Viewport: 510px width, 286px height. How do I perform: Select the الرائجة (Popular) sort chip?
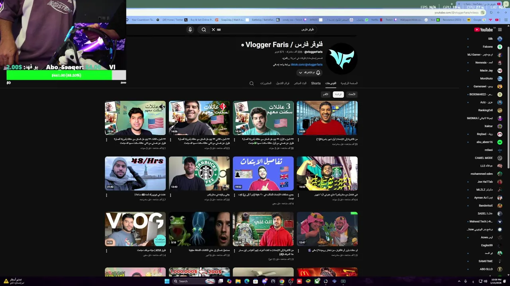338,94
